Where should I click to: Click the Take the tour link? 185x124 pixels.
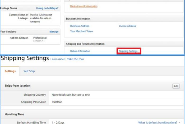coord(76,59)
